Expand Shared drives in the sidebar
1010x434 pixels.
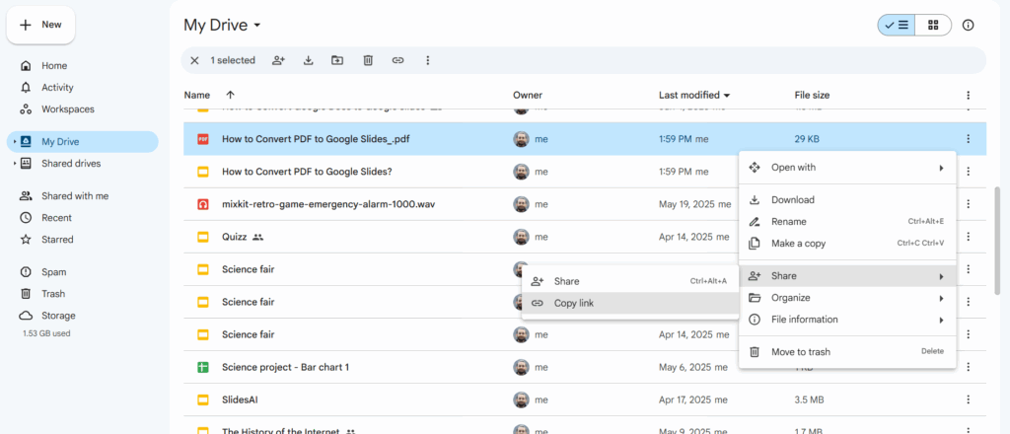[15, 164]
